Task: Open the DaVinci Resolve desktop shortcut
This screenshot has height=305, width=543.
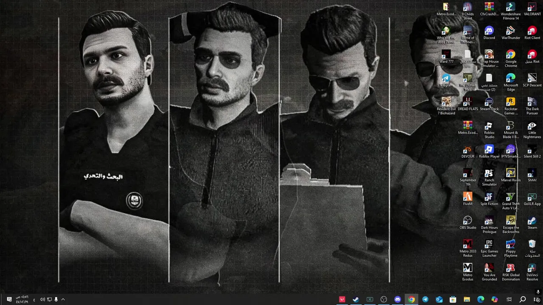Action: (x=532, y=272)
